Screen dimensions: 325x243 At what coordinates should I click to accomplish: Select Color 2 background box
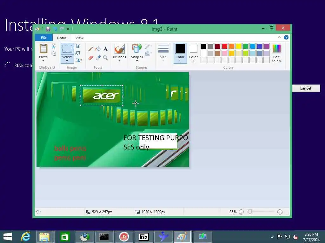pos(193,53)
